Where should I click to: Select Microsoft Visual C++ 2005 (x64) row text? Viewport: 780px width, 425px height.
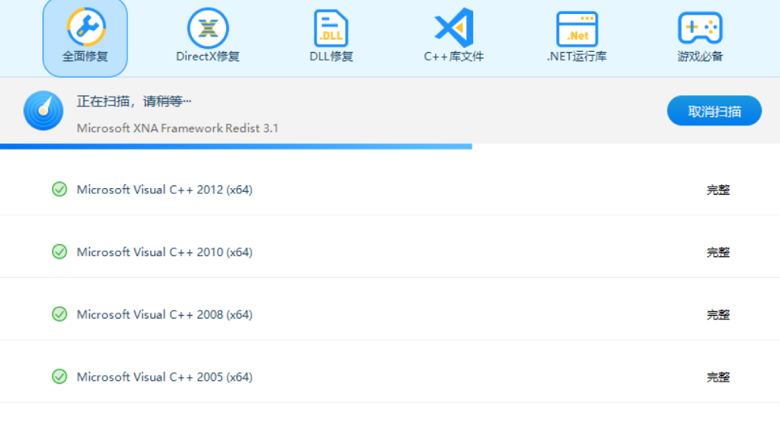(165, 377)
